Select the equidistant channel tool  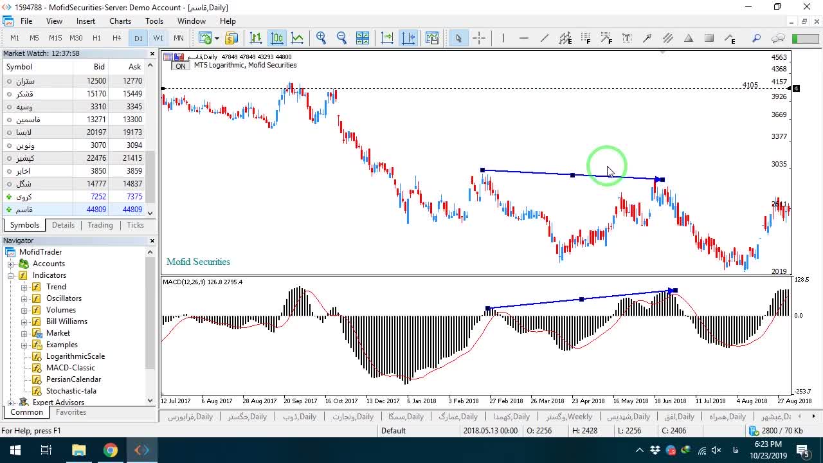point(565,39)
